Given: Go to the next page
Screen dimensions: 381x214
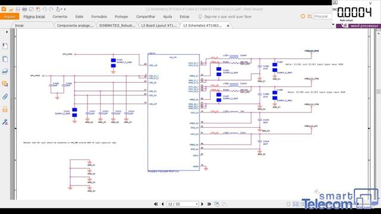Looking at the screenshot, I should tap(202, 204).
